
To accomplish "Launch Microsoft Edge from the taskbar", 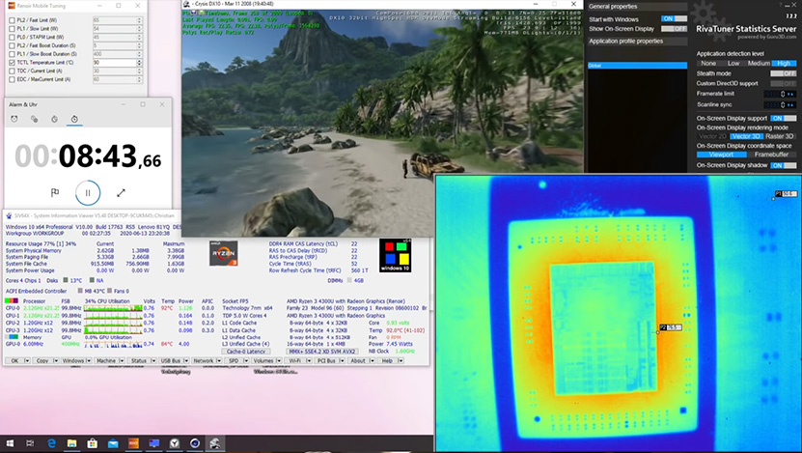I will pos(51,443).
